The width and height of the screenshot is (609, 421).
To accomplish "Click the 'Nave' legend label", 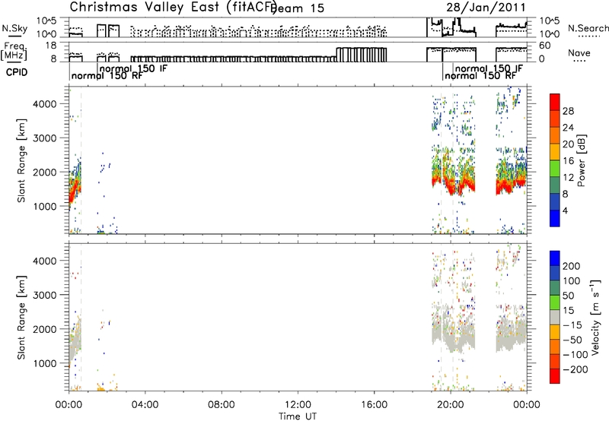I will [579, 52].
